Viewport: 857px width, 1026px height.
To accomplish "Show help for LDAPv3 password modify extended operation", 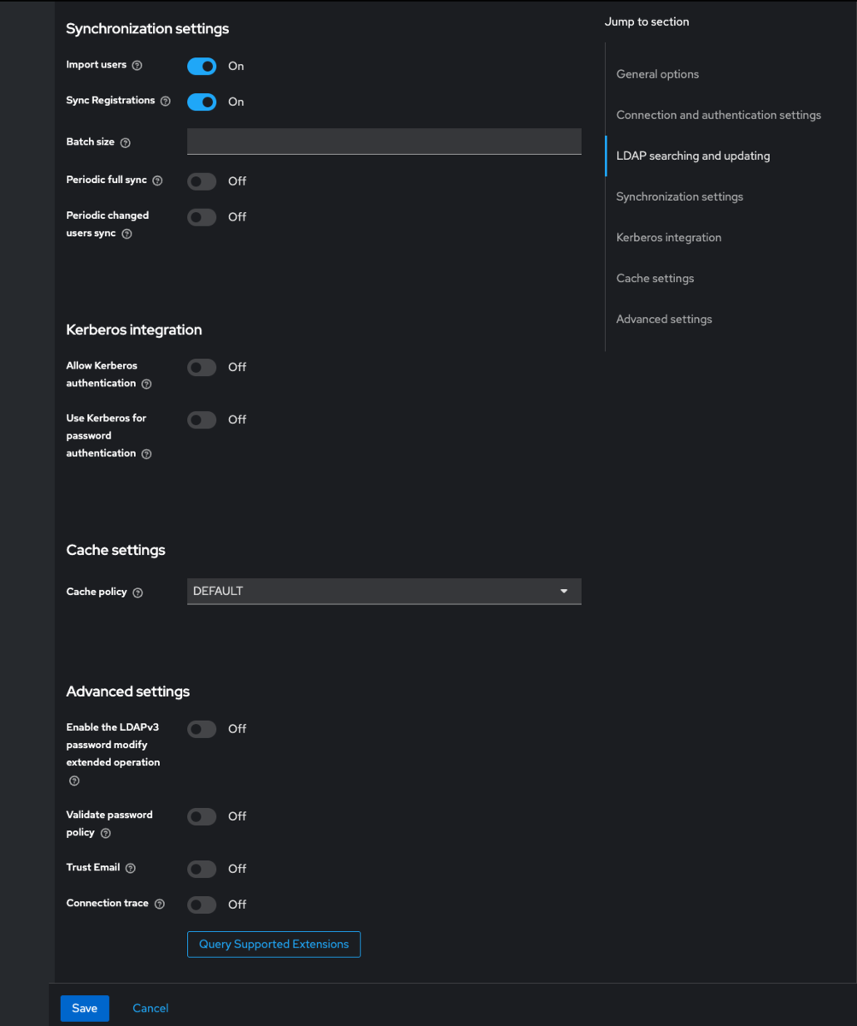I will (x=74, y=781).
